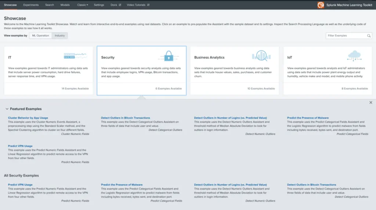The height and width of the screenshot is (210, 376).
Task: Open Predict VPN Usage under All Security Examples
Action: click(x=20, y=185)
